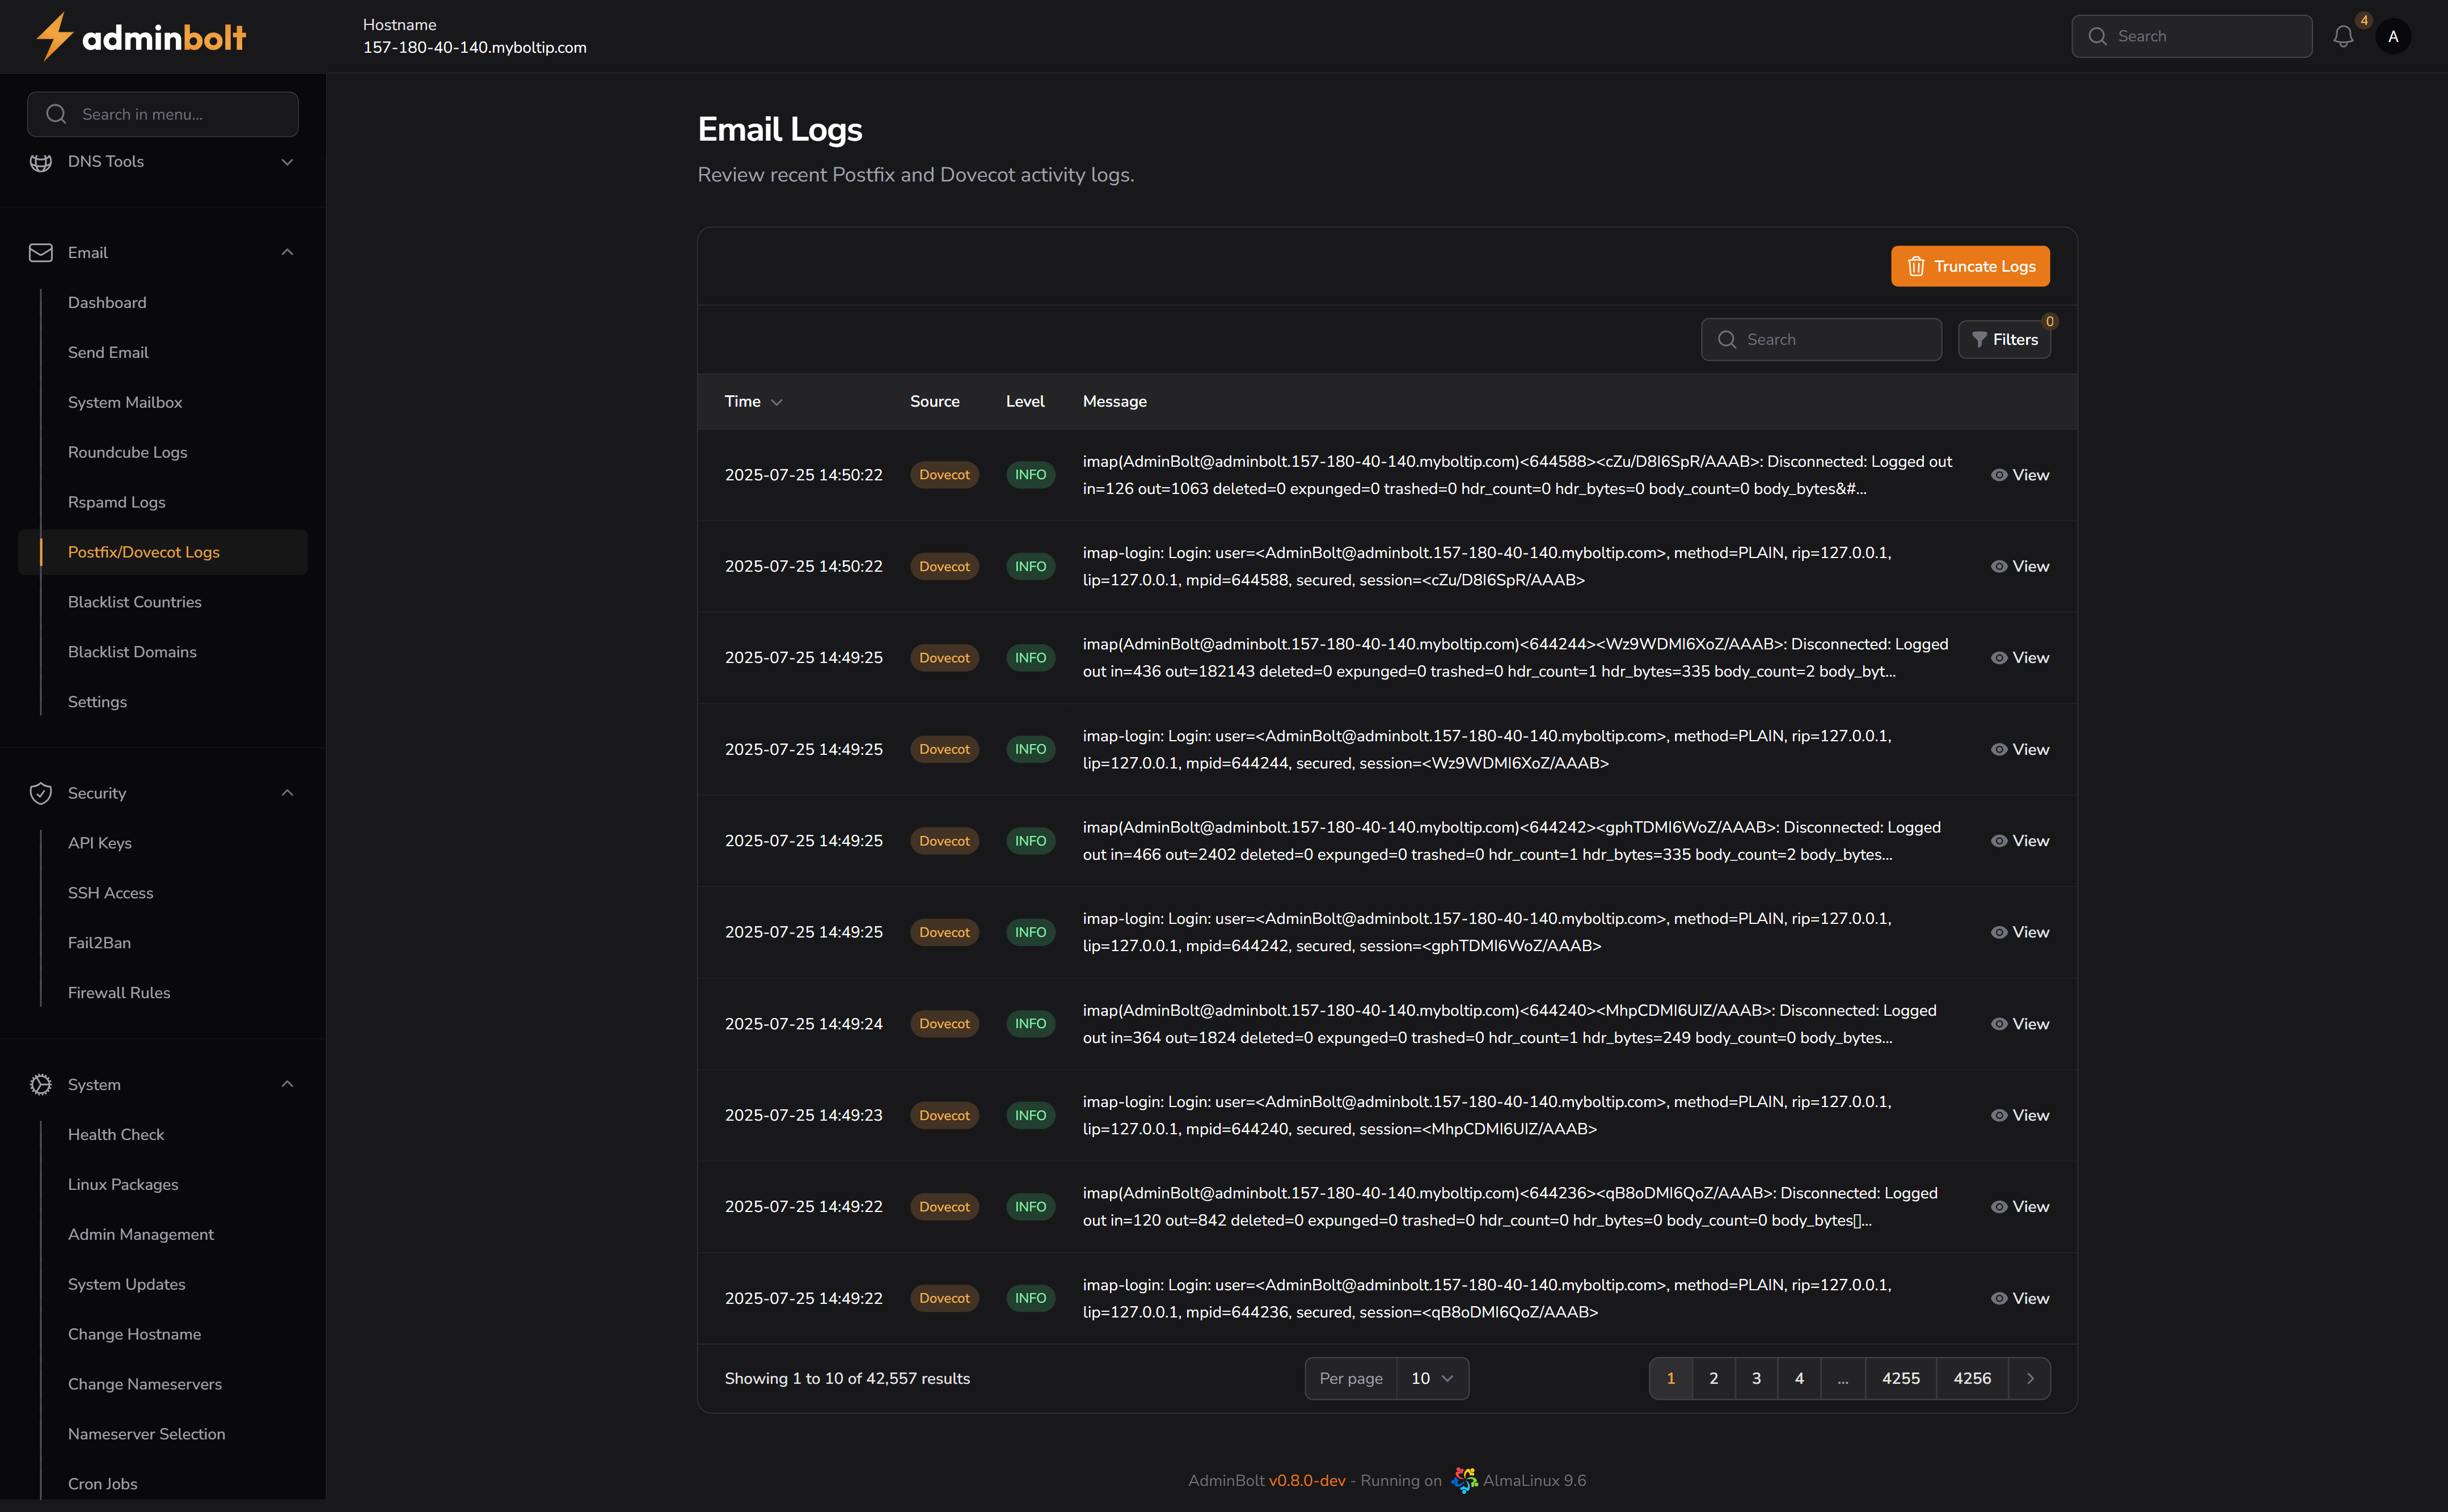Image resolution: width=2448 pixels, height=1512 pixels.
Task: View the last log entry at 14:49:22
Action: coord(2020,1297)
